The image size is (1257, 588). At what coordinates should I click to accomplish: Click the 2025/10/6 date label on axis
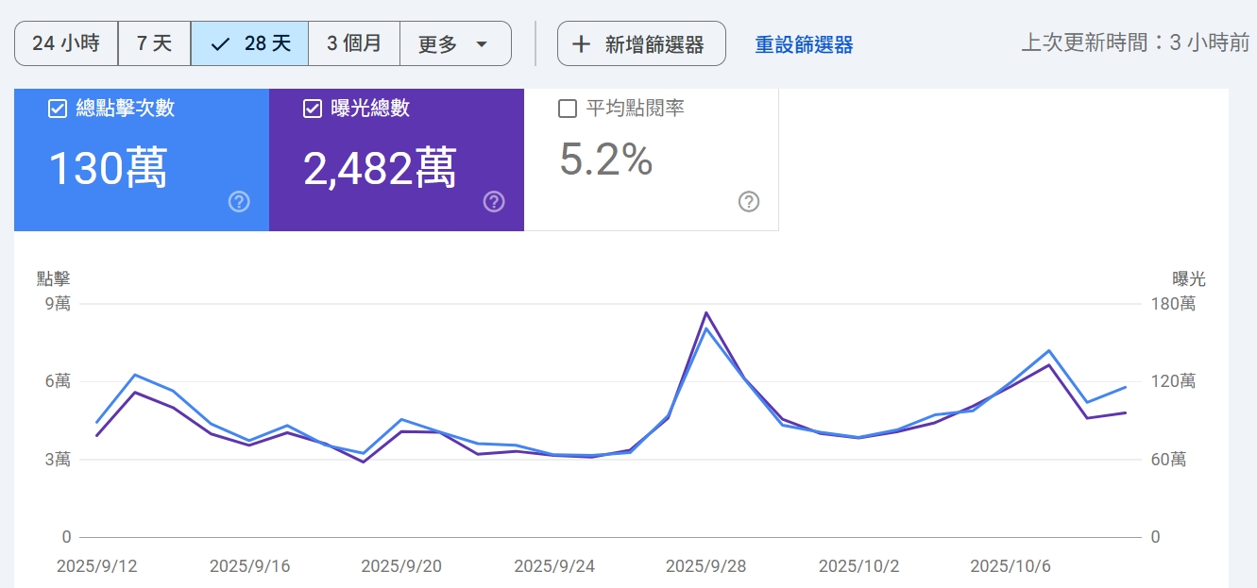pos(1010,566)
